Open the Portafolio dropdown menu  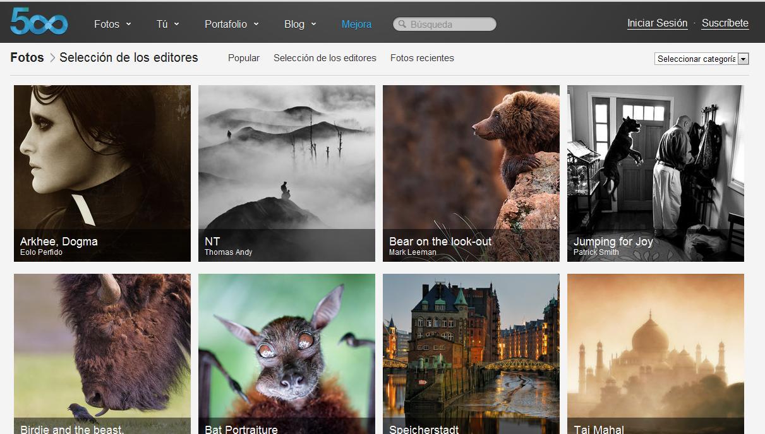pyautogui.click(x=231, y=25)
